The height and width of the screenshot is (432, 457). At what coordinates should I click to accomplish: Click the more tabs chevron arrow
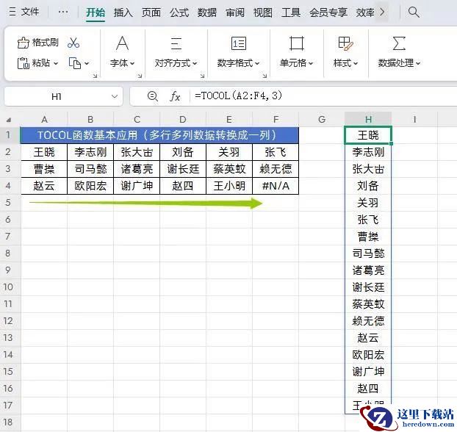[382, 12]
